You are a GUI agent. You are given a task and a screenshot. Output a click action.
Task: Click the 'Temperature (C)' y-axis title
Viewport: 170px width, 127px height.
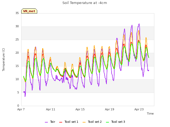coord(3,60)
